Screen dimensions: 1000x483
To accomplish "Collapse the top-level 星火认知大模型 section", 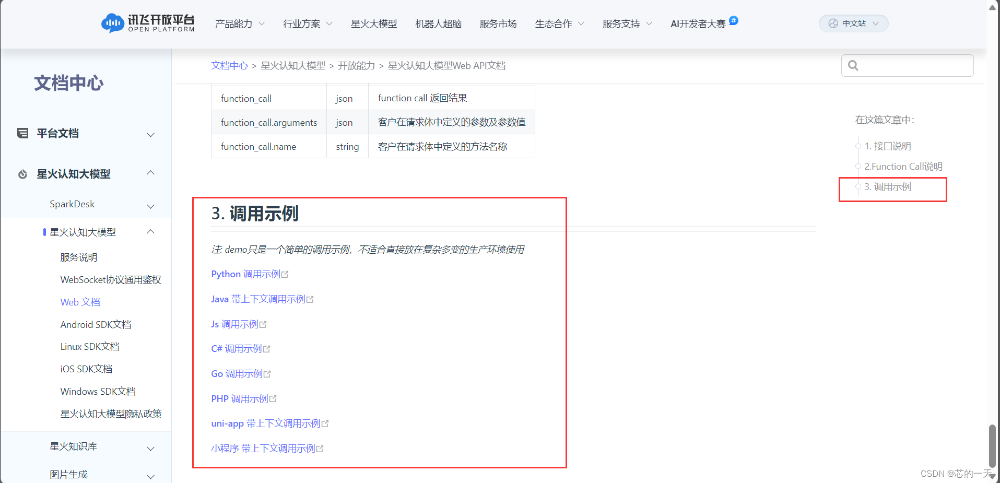I will point(151,173).
